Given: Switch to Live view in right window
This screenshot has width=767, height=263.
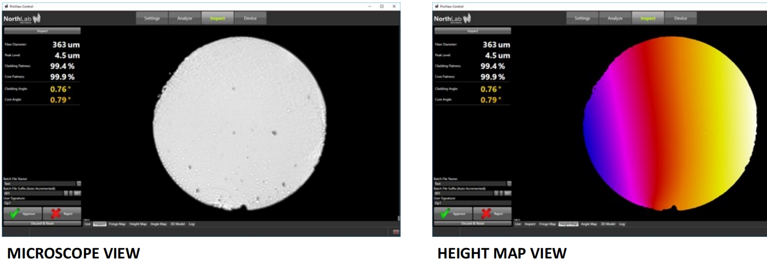Looking at the screenshot, I should point(518,224).
